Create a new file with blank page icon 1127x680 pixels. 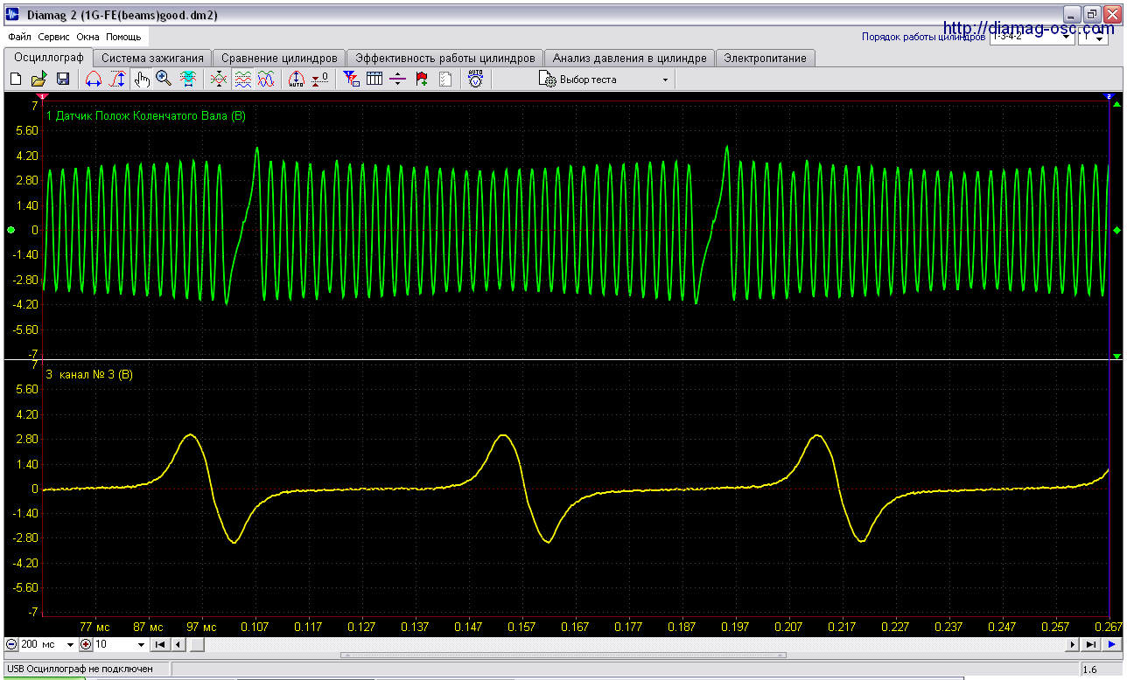coord(16,80)
